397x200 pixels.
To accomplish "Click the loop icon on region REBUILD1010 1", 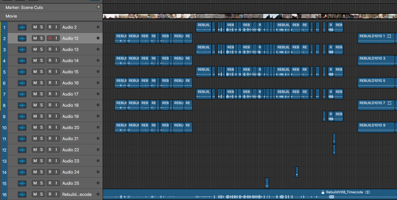I will click(x=389, y=36).
